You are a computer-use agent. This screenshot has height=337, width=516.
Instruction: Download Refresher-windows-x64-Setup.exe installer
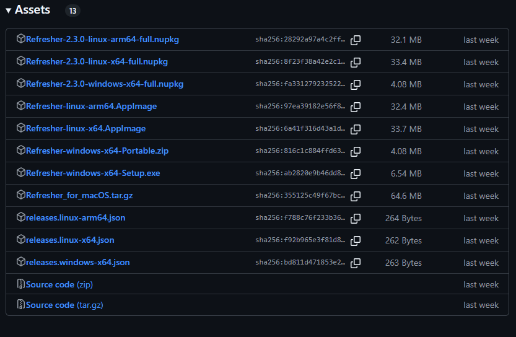pyautogui.click(x=93, y=173)
